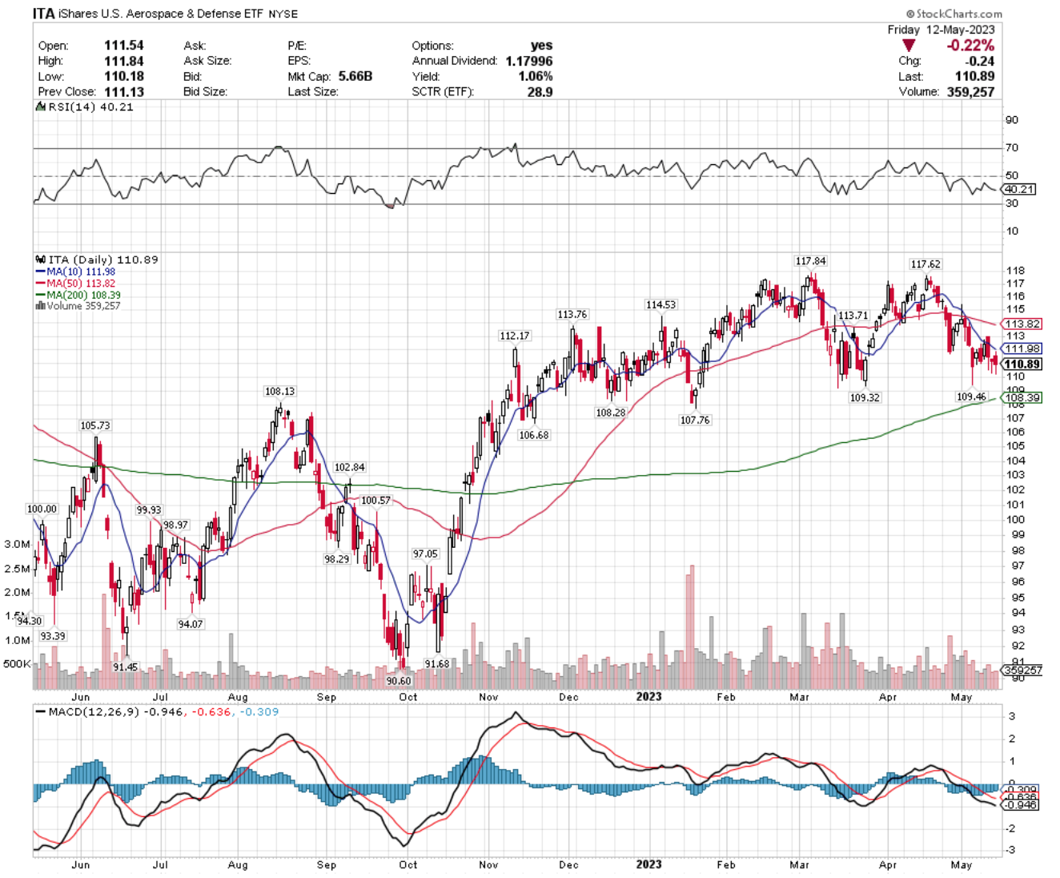Click the 113.71 price label
Image resolution: width=1060 pixels, height=878 pixels.
[853, 316]
